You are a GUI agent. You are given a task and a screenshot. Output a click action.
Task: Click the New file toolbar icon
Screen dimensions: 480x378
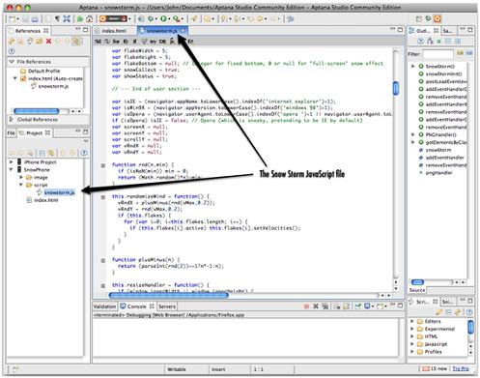[12, 19]
